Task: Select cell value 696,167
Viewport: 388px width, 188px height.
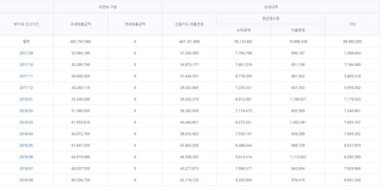Action: click(298, 53)
